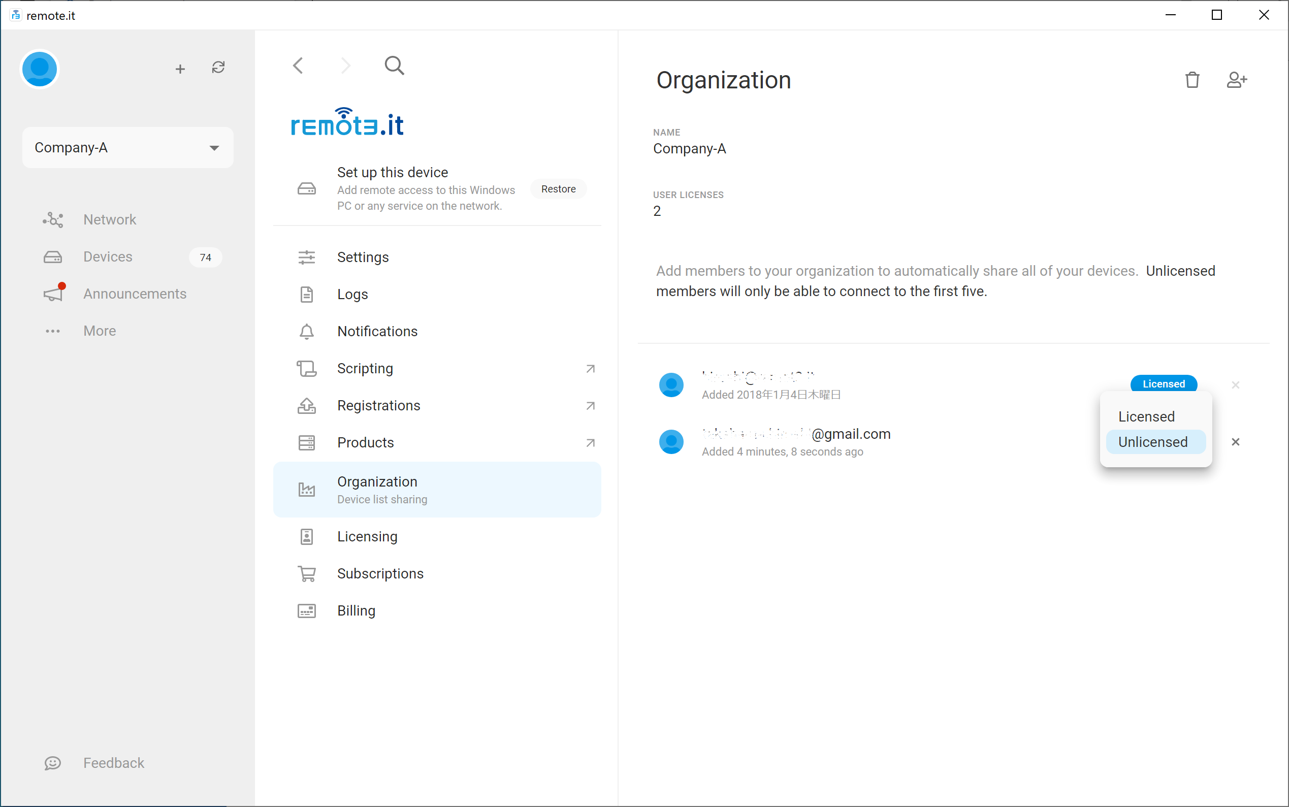This screenshot has height=807, width=1289.
Task: Remove the gmail.com member
Action: [x=1235, y=442]
